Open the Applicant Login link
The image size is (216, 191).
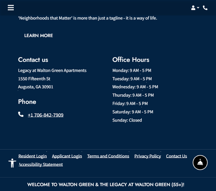[x=67, y=156]
